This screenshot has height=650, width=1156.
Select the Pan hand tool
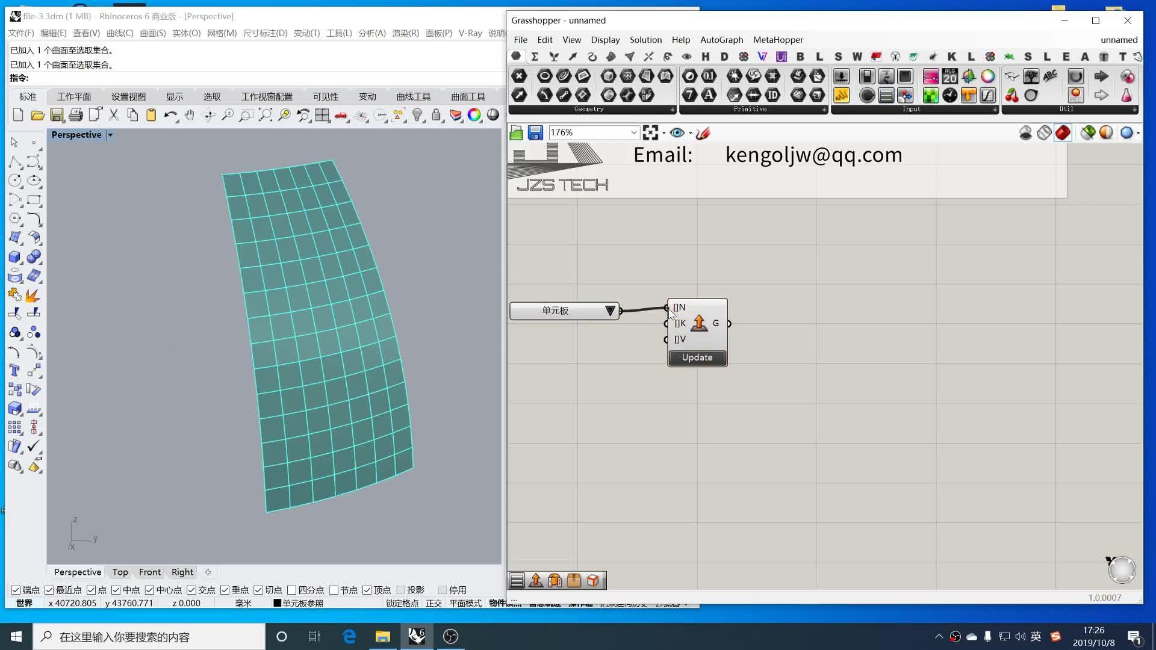click(190, 115)
